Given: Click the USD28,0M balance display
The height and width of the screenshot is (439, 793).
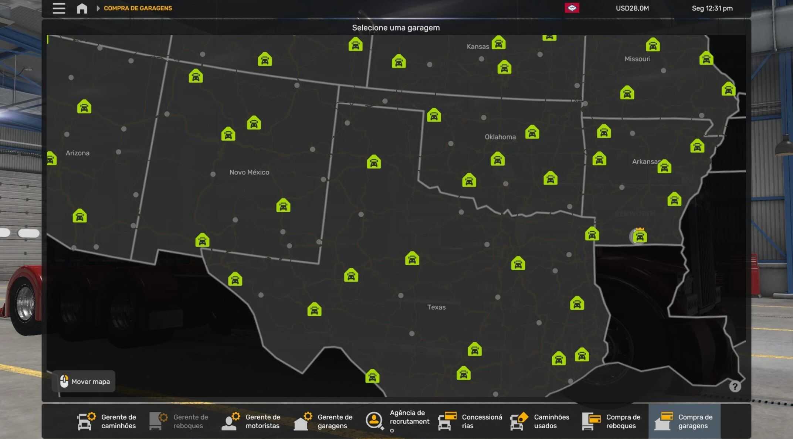Looking at the screenshot, I should coord(632,8).
